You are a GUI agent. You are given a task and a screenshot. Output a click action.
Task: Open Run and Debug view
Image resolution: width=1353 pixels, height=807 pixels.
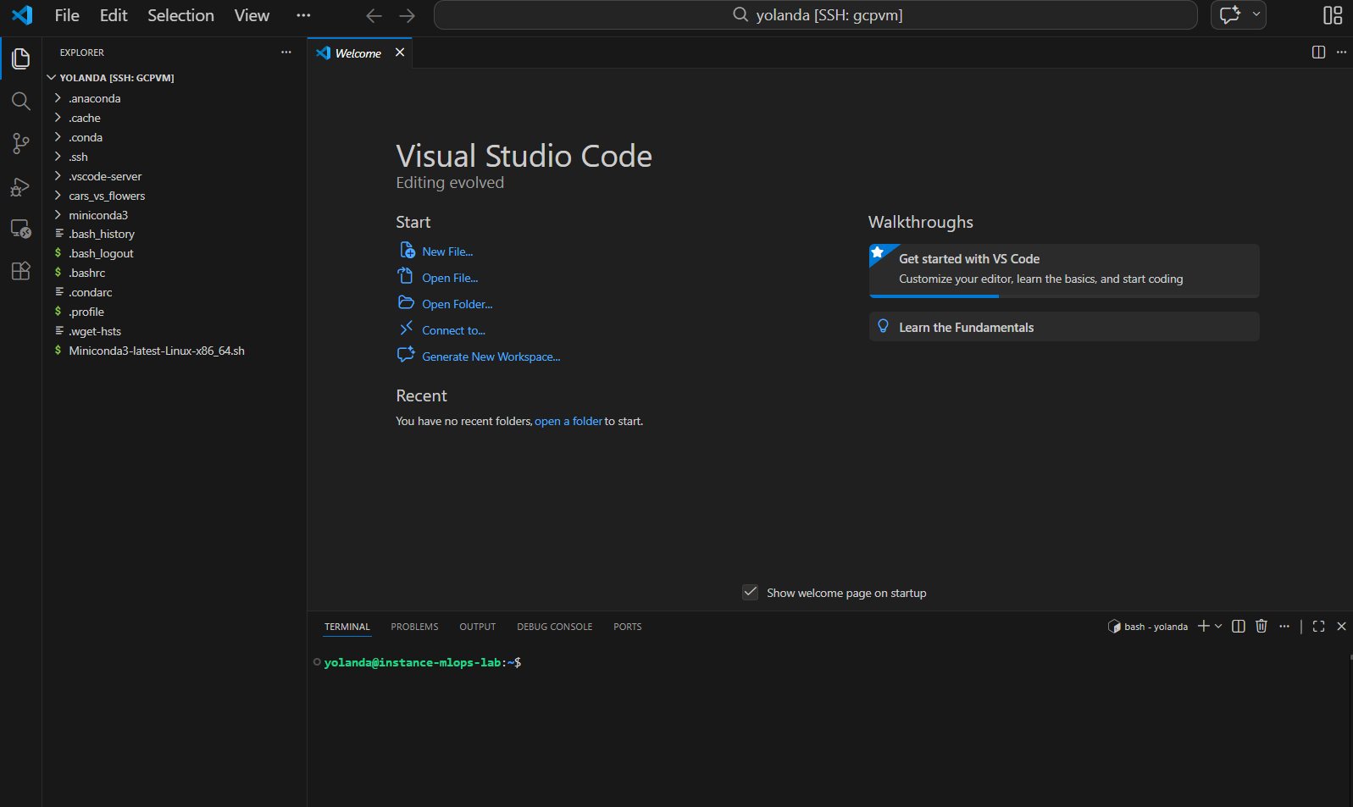coord(20,187)
